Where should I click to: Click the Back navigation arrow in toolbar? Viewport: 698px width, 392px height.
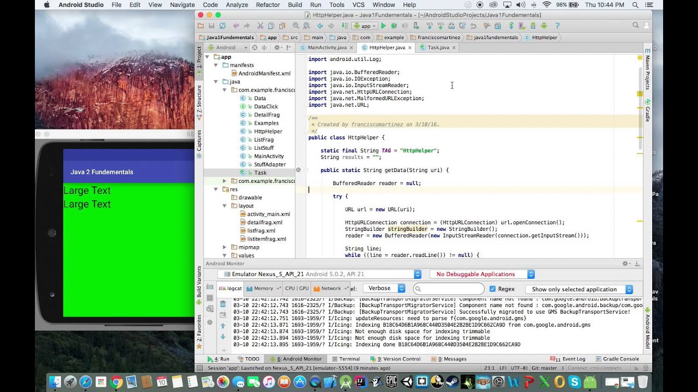320,26
